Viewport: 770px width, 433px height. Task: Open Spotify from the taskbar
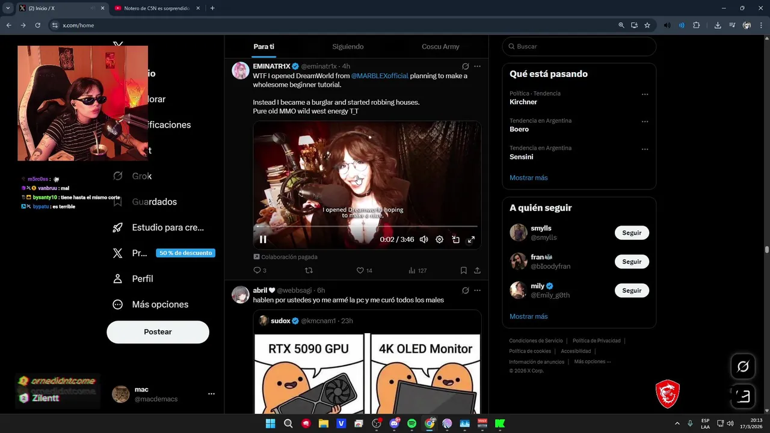click(411, 424)
